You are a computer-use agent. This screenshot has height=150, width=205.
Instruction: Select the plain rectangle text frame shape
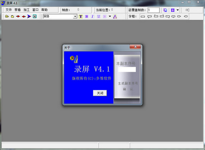click(x=143, y=16)
